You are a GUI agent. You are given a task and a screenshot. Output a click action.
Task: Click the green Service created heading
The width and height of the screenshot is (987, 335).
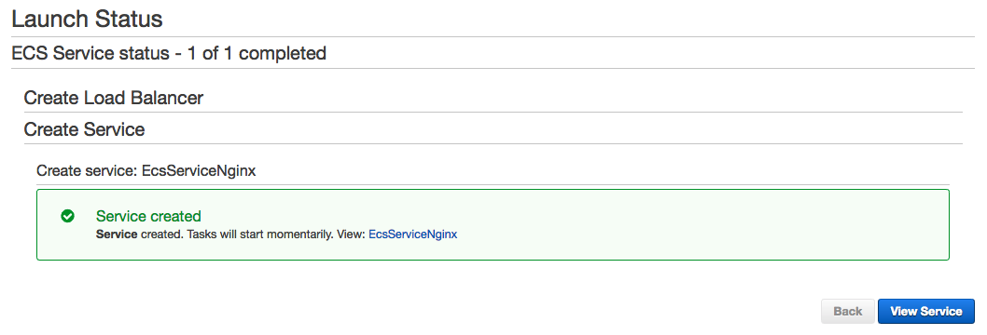pos(148,217)
